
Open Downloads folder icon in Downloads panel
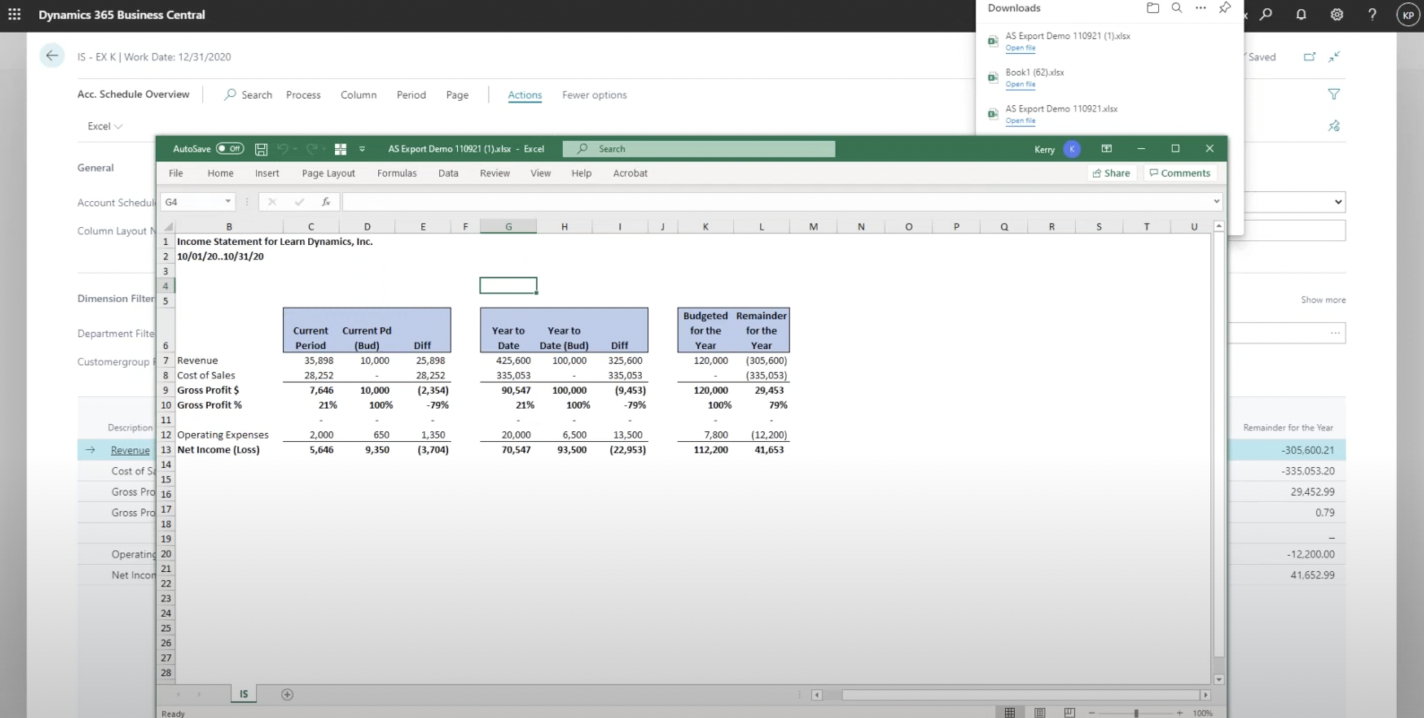(x=1153, y=8)
